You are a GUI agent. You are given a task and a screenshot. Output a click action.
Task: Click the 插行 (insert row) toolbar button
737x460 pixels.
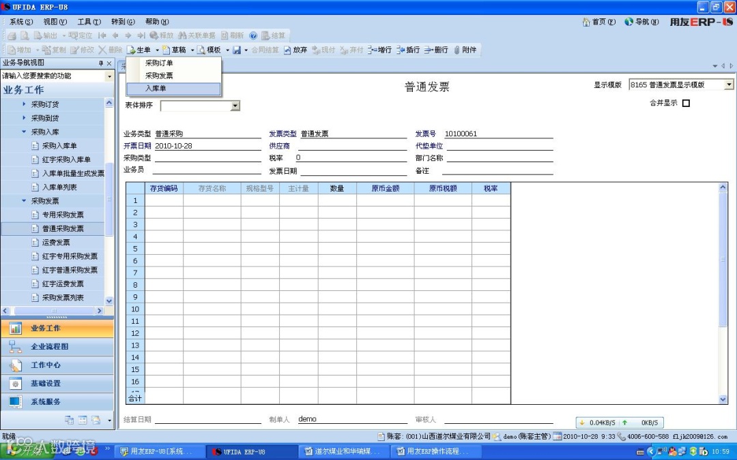click(x=408, y=50)
